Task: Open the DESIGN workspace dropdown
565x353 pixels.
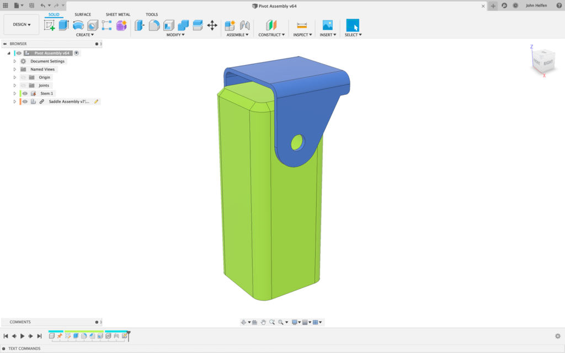Action: pyautogui.click(x=21, y=24)
